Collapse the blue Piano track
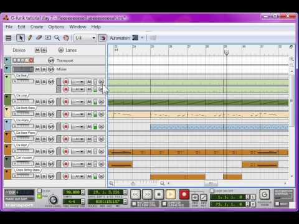The width and height of the screenshot is (299, 224). click(7, 122)
